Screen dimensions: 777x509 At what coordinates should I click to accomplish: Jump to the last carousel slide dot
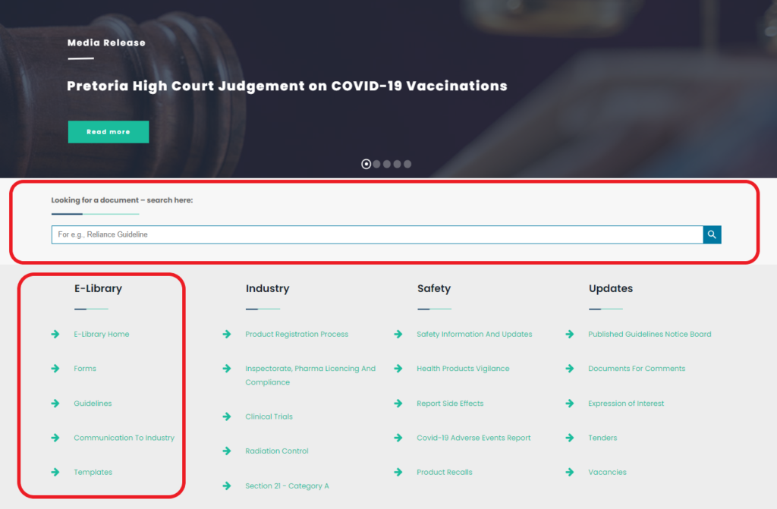(407, 164)
